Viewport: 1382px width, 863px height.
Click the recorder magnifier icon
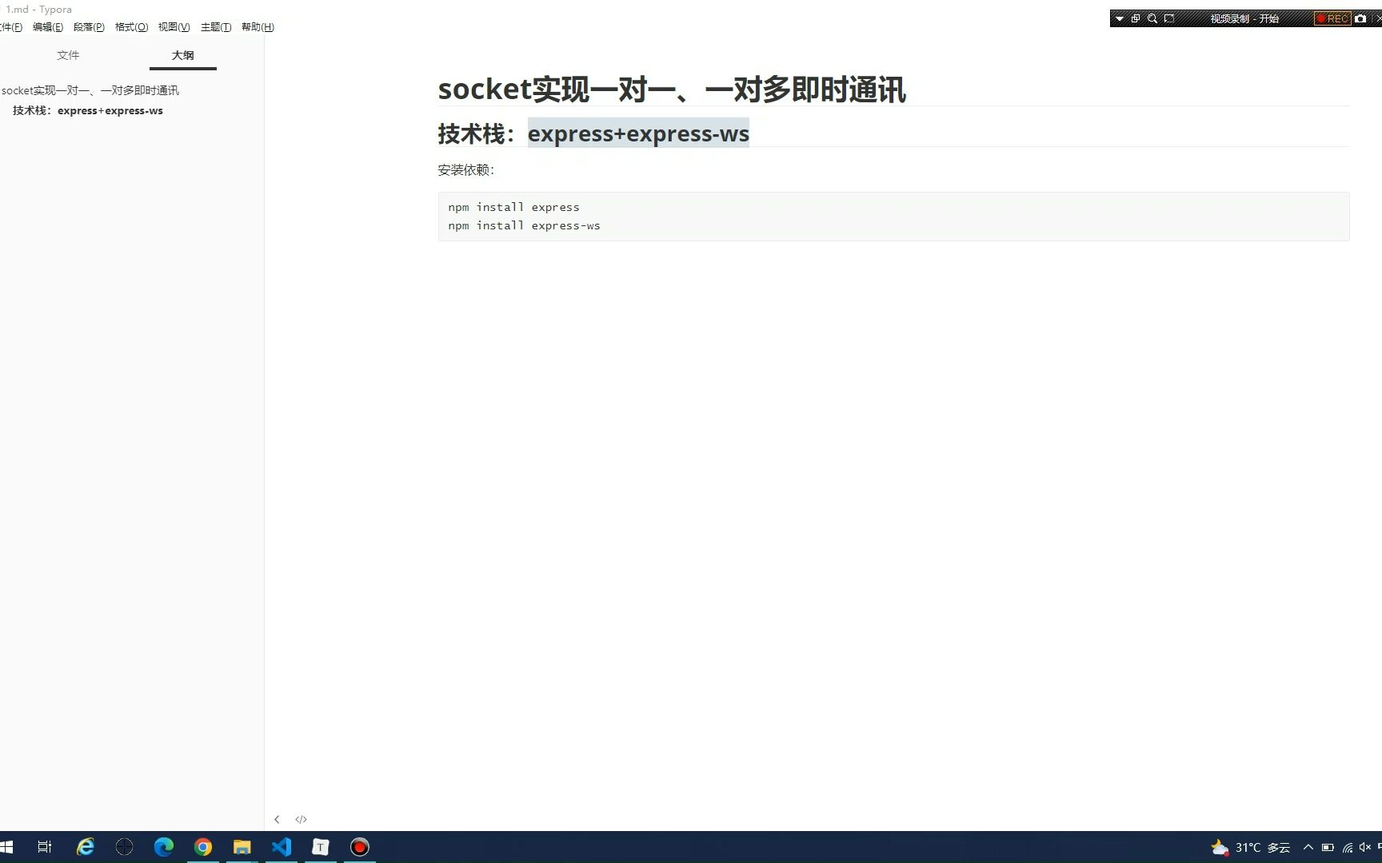click(1152, 18)
